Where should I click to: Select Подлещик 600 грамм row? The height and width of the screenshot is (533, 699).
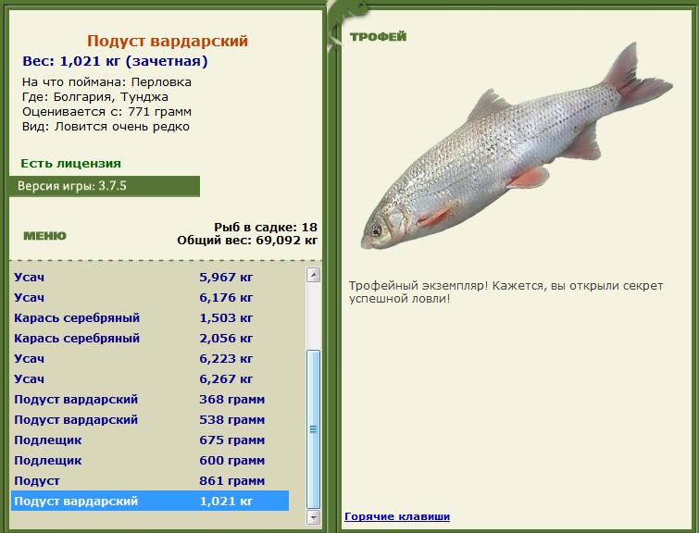pyautogui.click(x=150, y=460)
